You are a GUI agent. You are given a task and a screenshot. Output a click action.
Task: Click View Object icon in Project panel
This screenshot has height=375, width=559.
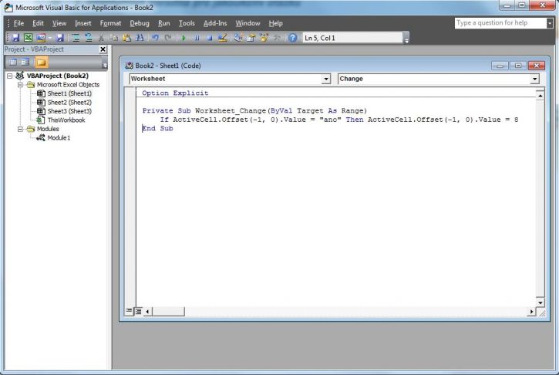25,62
